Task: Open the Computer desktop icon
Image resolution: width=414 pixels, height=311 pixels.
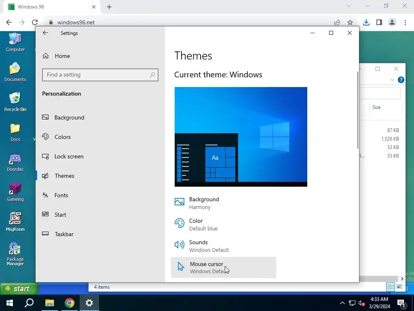Action: [x=15, y=42]
